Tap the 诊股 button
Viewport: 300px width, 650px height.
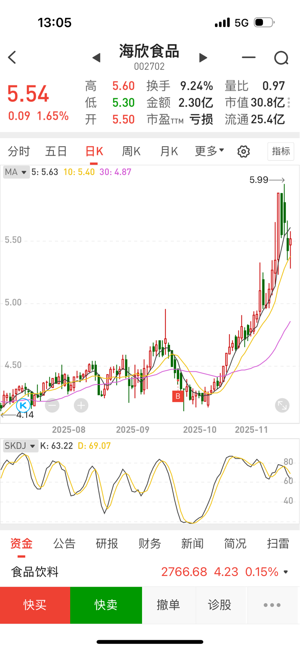tap(220, 605)
